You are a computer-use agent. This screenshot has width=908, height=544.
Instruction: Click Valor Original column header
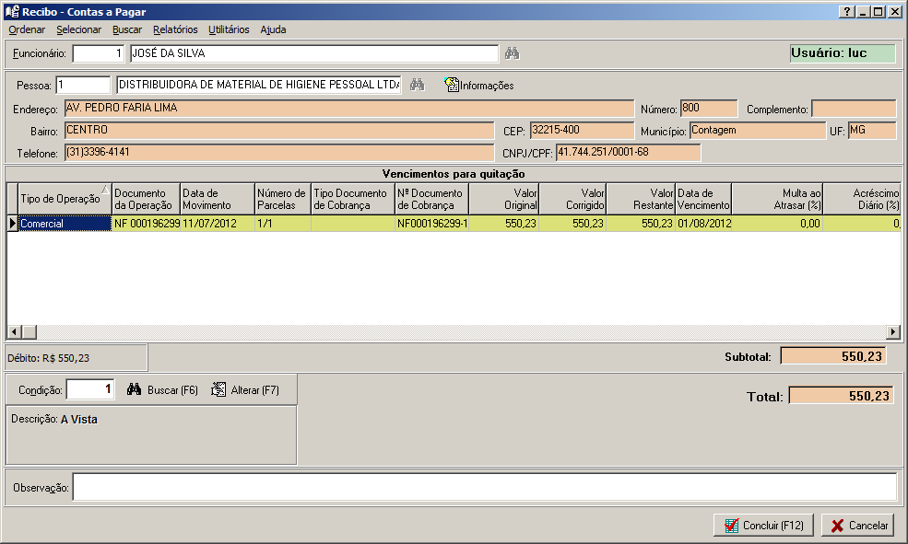pos(504,199)
